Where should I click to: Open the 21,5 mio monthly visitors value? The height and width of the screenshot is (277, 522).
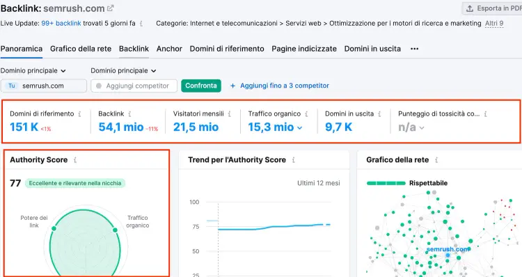click(x=196, y=127)
